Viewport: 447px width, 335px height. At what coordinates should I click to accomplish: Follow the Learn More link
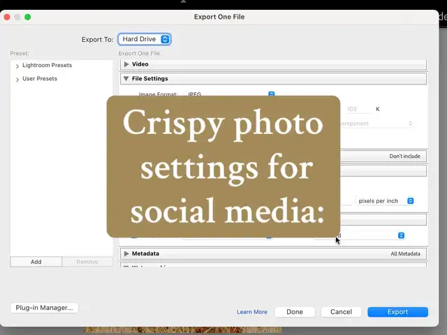coord(252,312)
